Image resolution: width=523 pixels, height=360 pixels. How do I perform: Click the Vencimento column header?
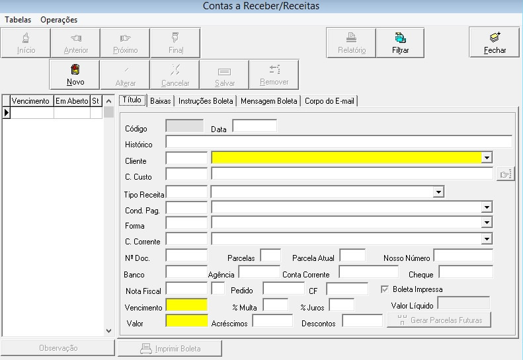click(32, 100)
